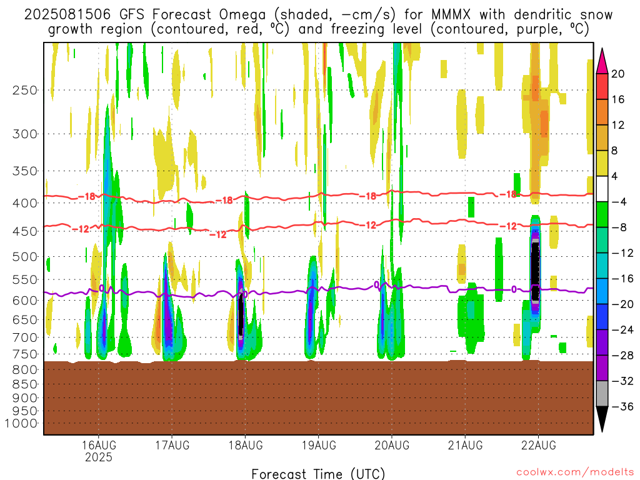Click the color bar value 20
This screenshot has width=640, height=480.
coord(618,74)
